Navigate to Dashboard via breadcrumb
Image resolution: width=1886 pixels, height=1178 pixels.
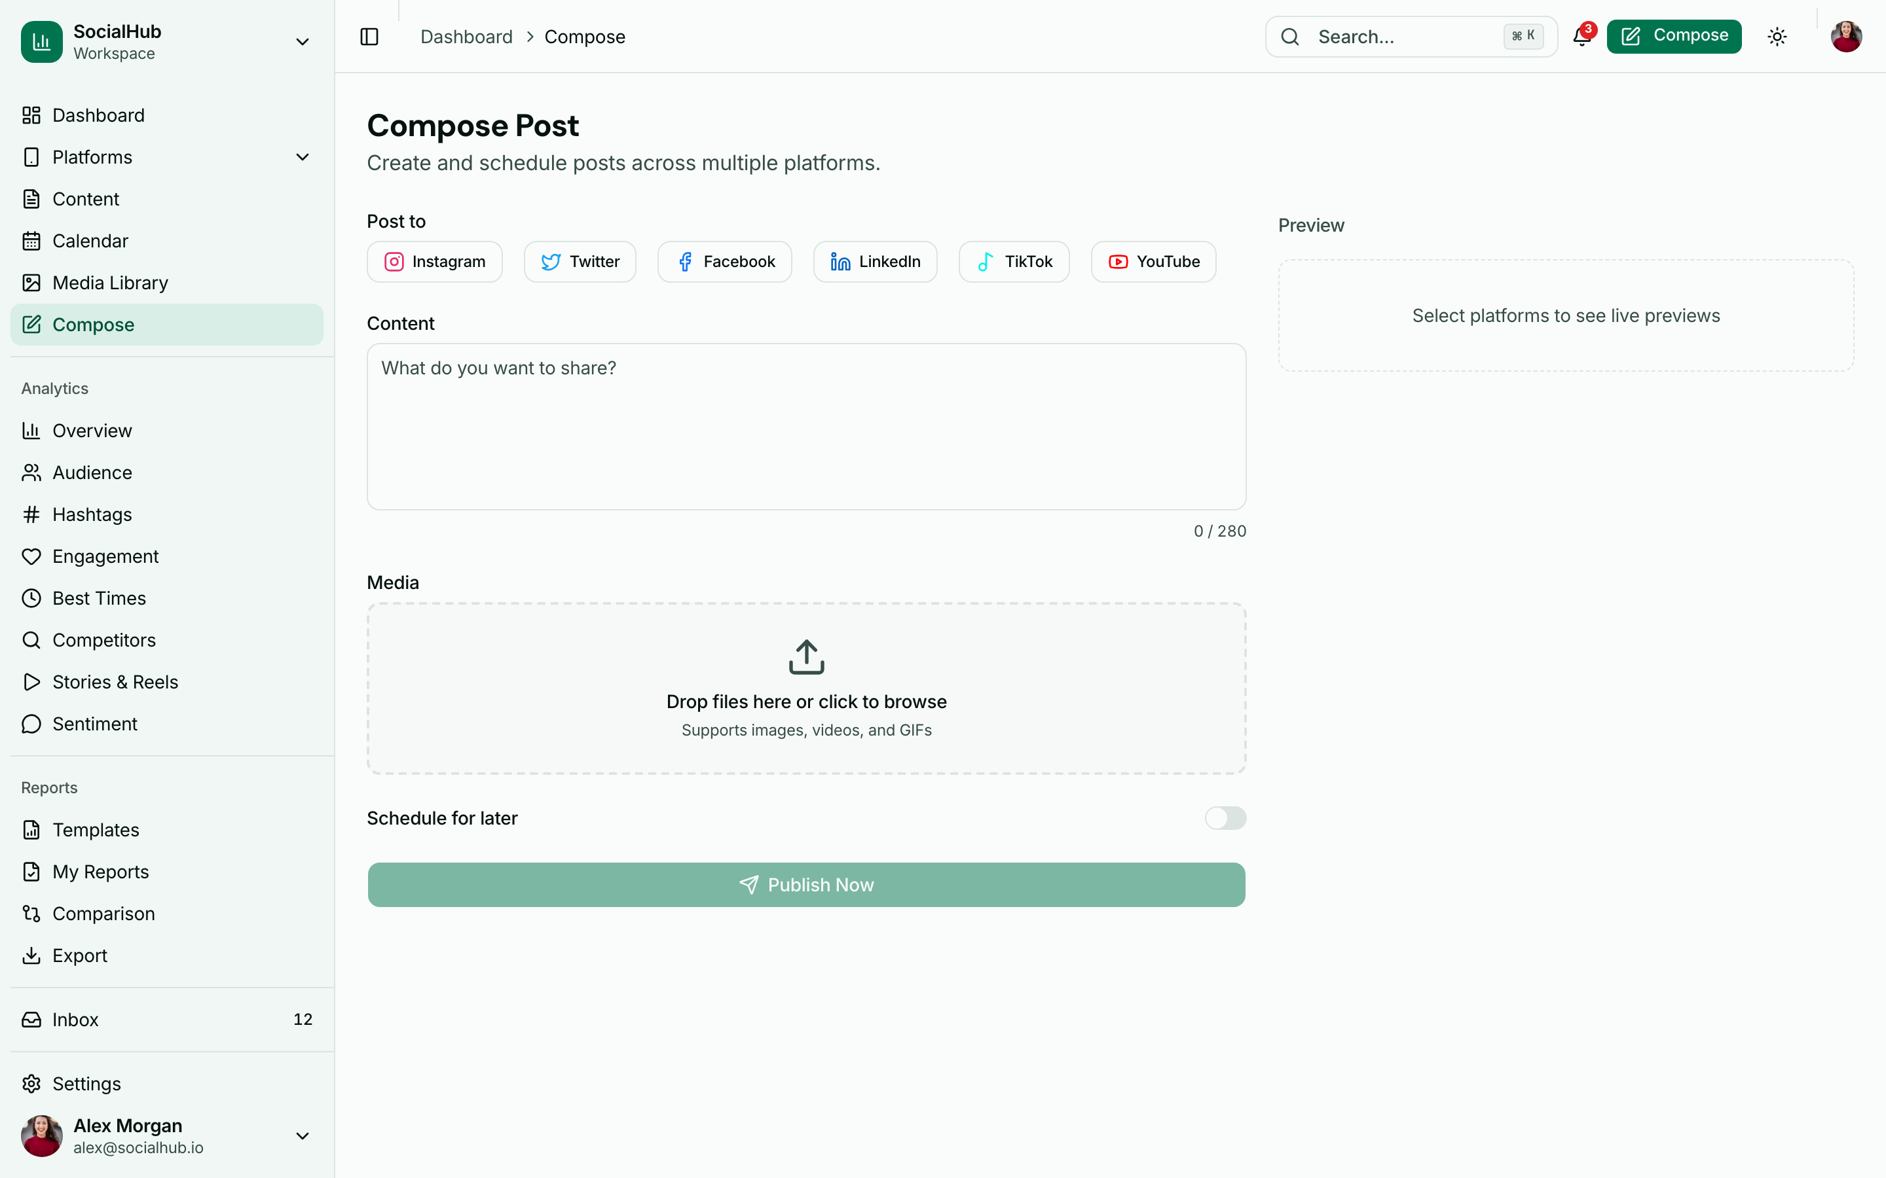coord(466,36)
